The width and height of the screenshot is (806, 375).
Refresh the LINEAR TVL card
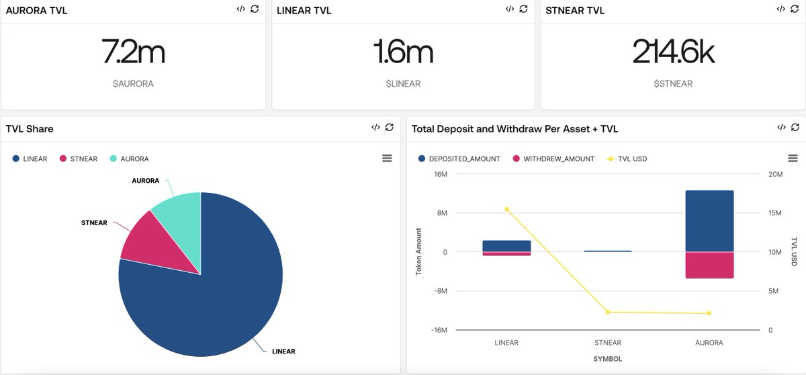(x=523, y=9)
